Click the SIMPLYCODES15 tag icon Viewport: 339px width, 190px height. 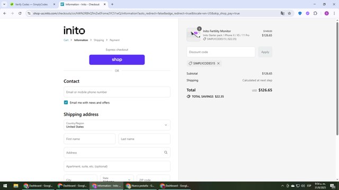pos(190,63)
